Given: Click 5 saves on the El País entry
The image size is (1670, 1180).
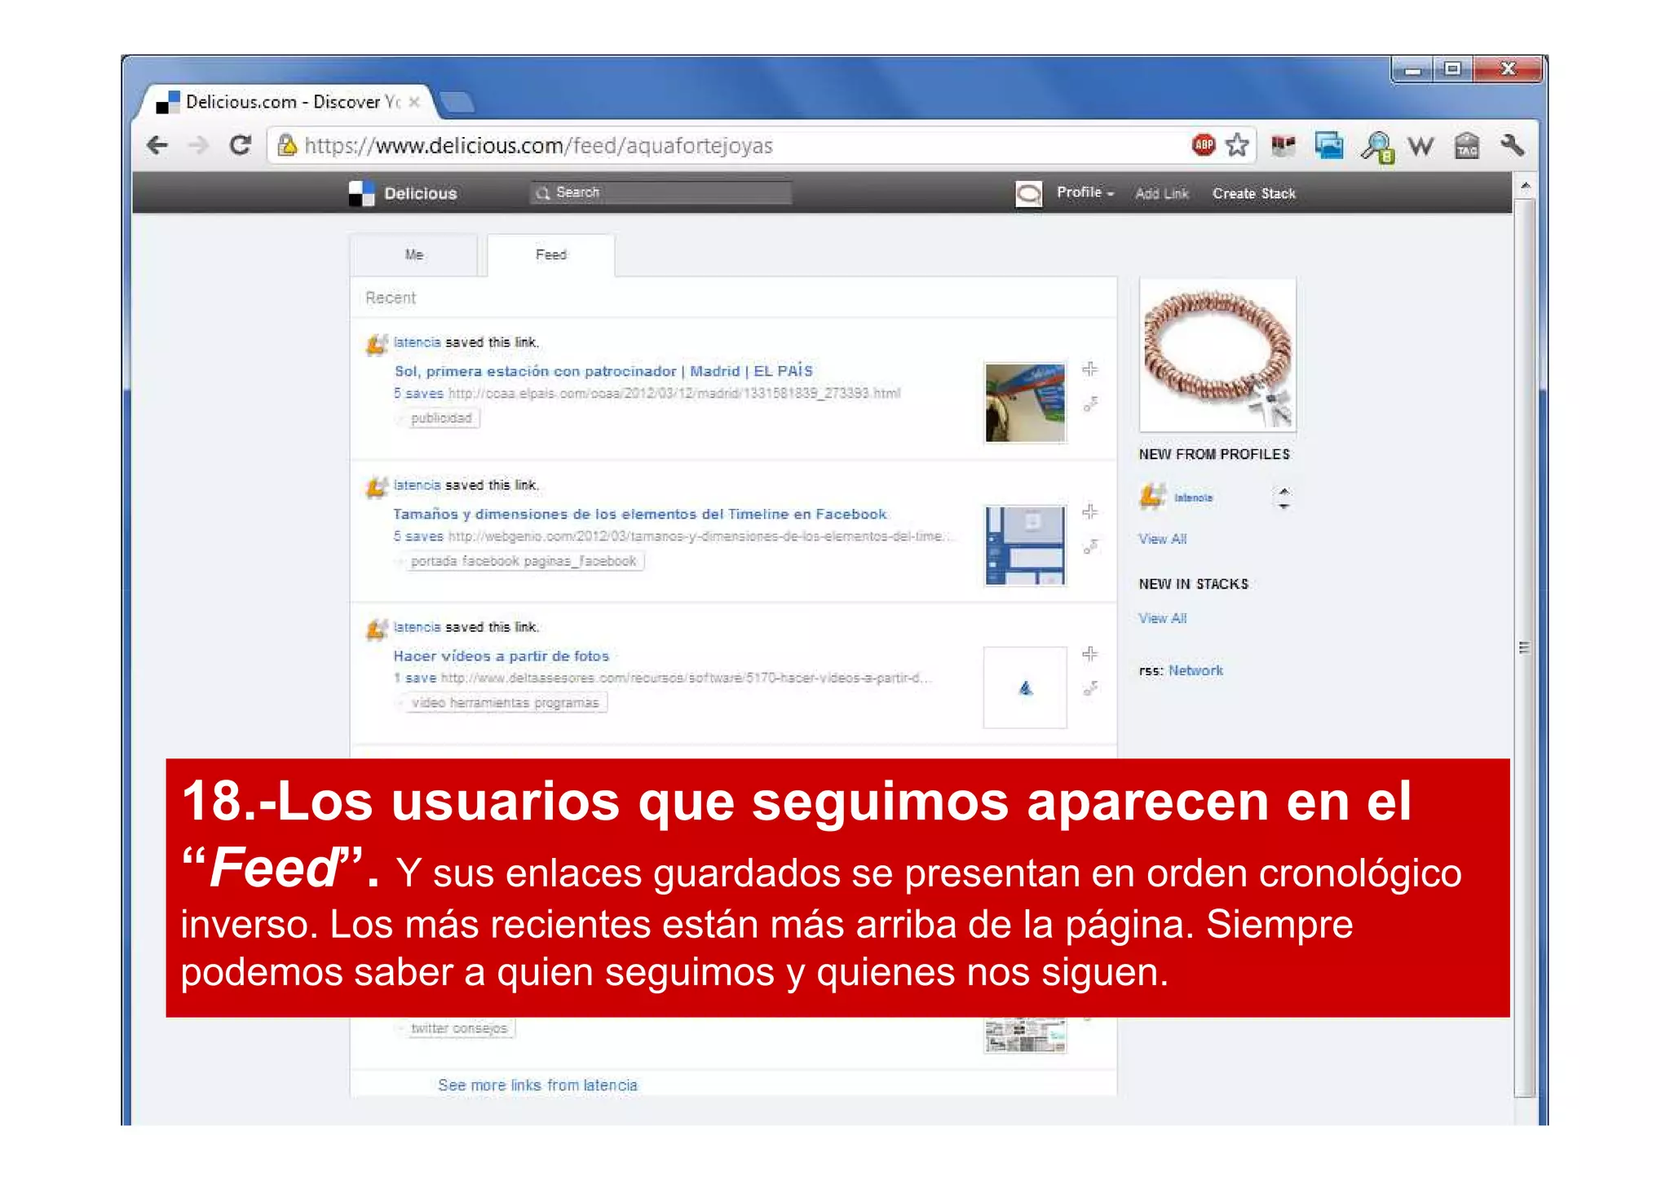Looking at the screenshot, I should 418,394.
